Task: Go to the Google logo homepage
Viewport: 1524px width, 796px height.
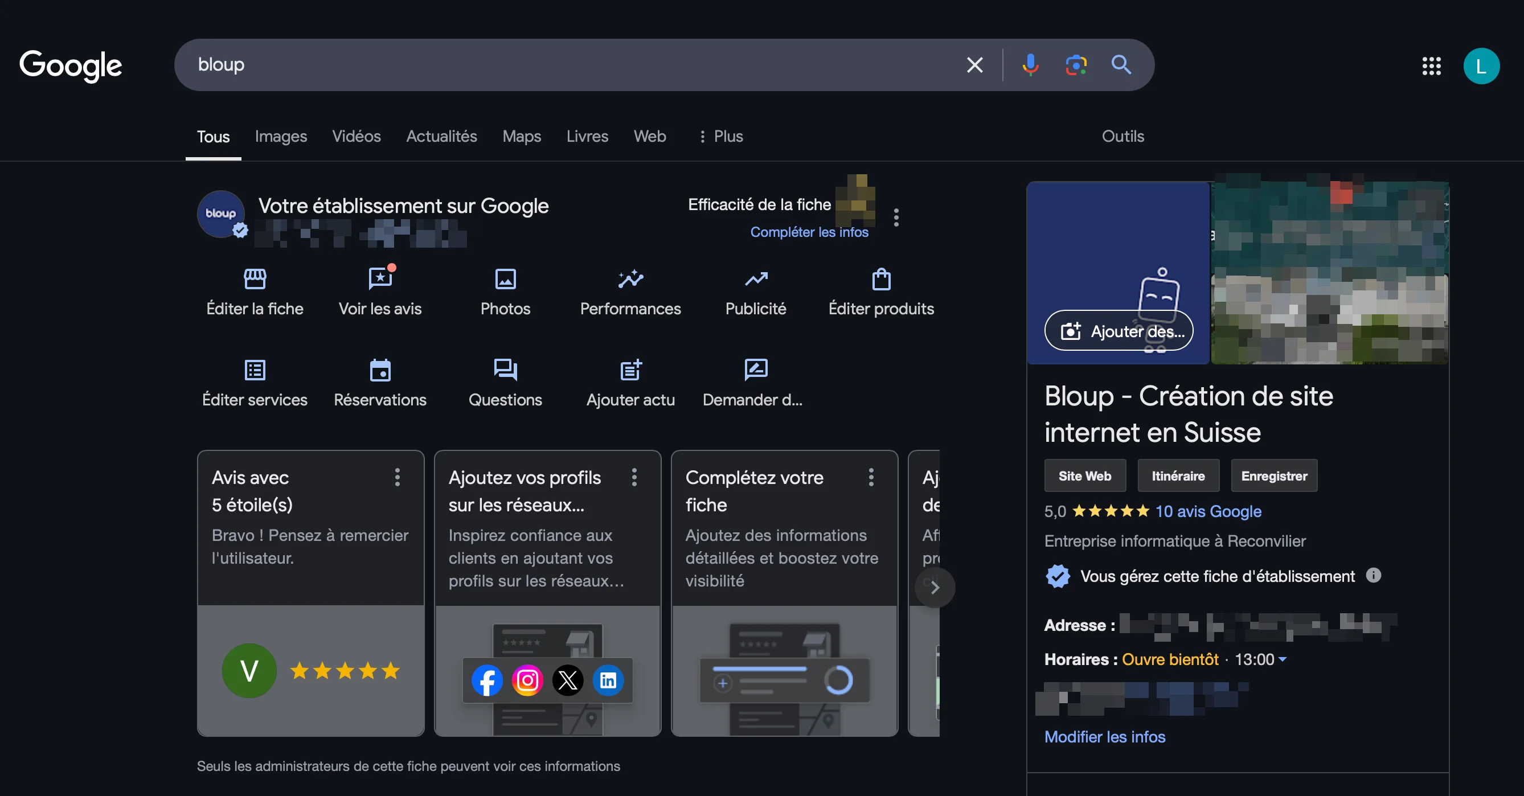Action: 71,65
